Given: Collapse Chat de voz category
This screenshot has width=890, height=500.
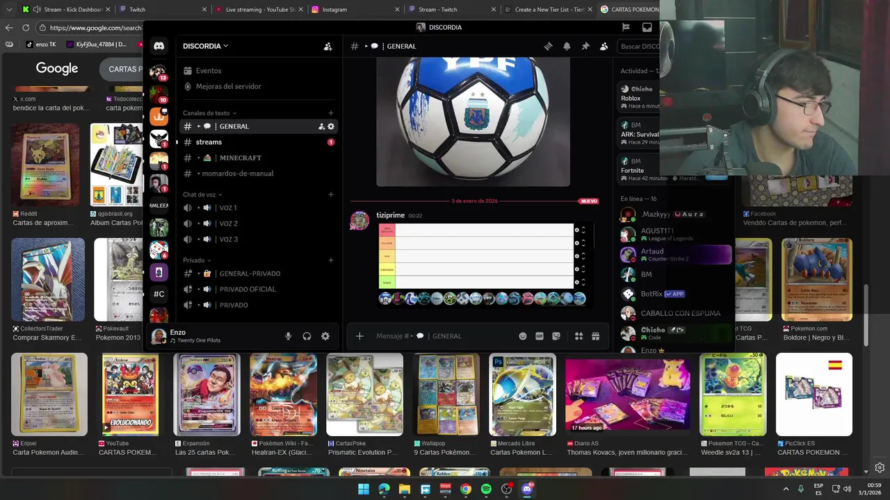Looking at the screenshot, I should [202, 194].
